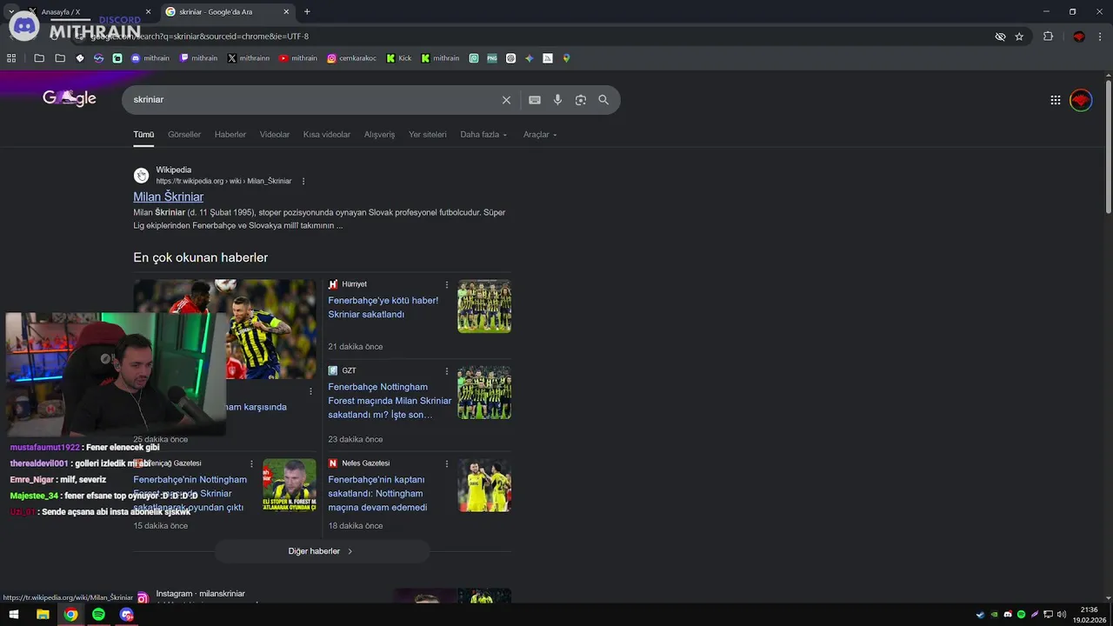Open options menu for the Nefes Gazetesi article
The image size is (1113, 626).
[447, 463]
